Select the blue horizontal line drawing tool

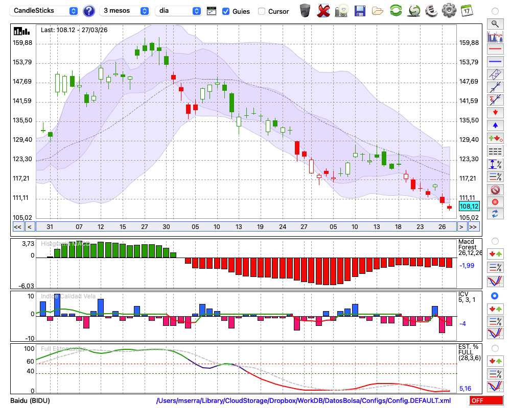tap(495, 62)
